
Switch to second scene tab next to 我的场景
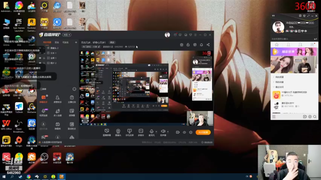[x=57, y=42]
